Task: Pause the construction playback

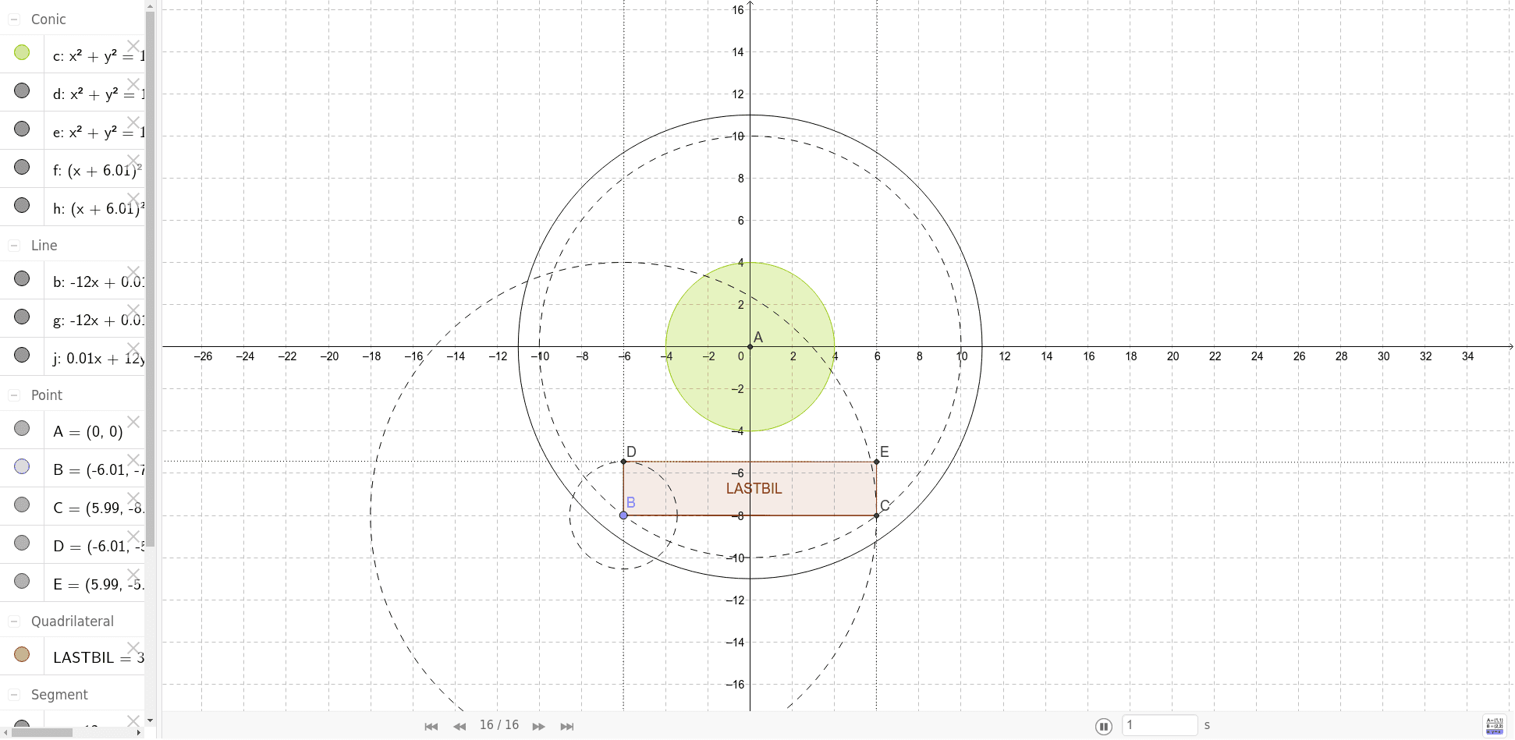Action: click(x=1103, y=726)
